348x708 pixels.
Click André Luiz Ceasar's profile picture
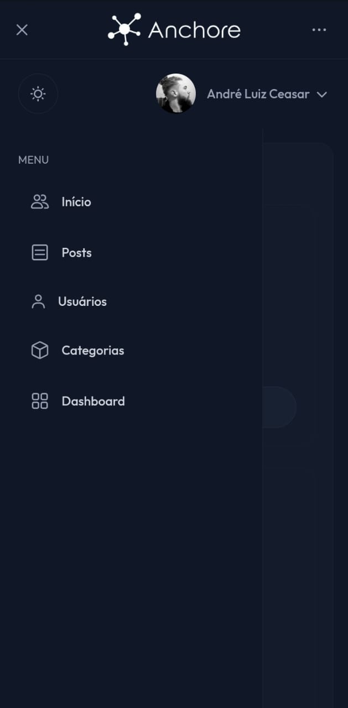176,93
